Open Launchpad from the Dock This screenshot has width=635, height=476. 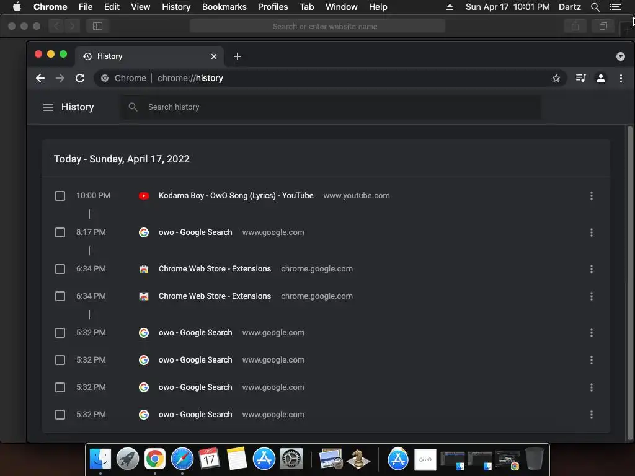point(128,459)
